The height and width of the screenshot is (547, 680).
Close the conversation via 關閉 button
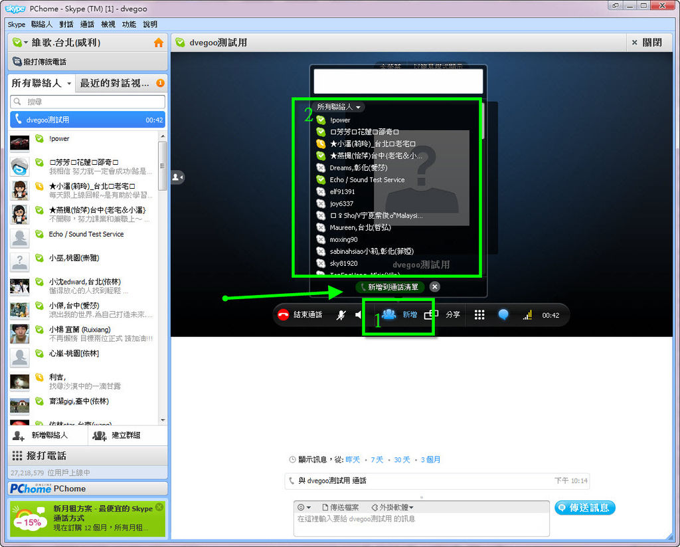coord(647,43)
